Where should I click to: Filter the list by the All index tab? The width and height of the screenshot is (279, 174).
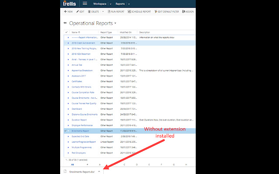coord(72,164)
